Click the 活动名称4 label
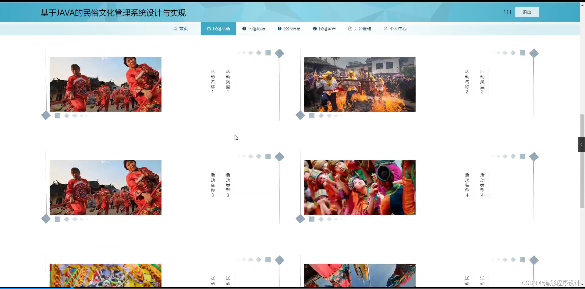The height and width of the screenshot is (289, 585). pyautogui.click(x=467, y=185)
